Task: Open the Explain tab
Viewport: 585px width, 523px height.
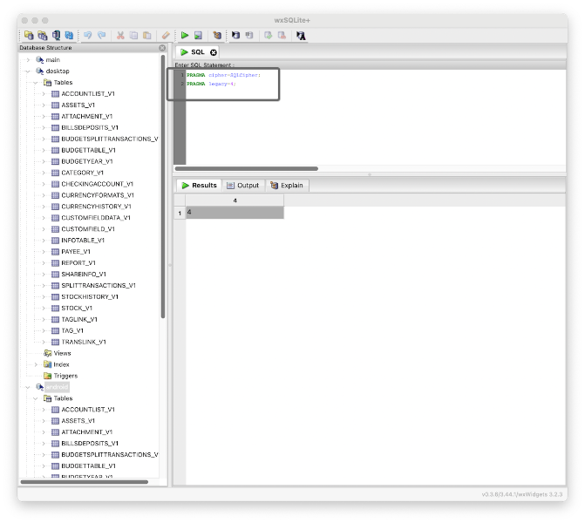Action: [286, 185]
